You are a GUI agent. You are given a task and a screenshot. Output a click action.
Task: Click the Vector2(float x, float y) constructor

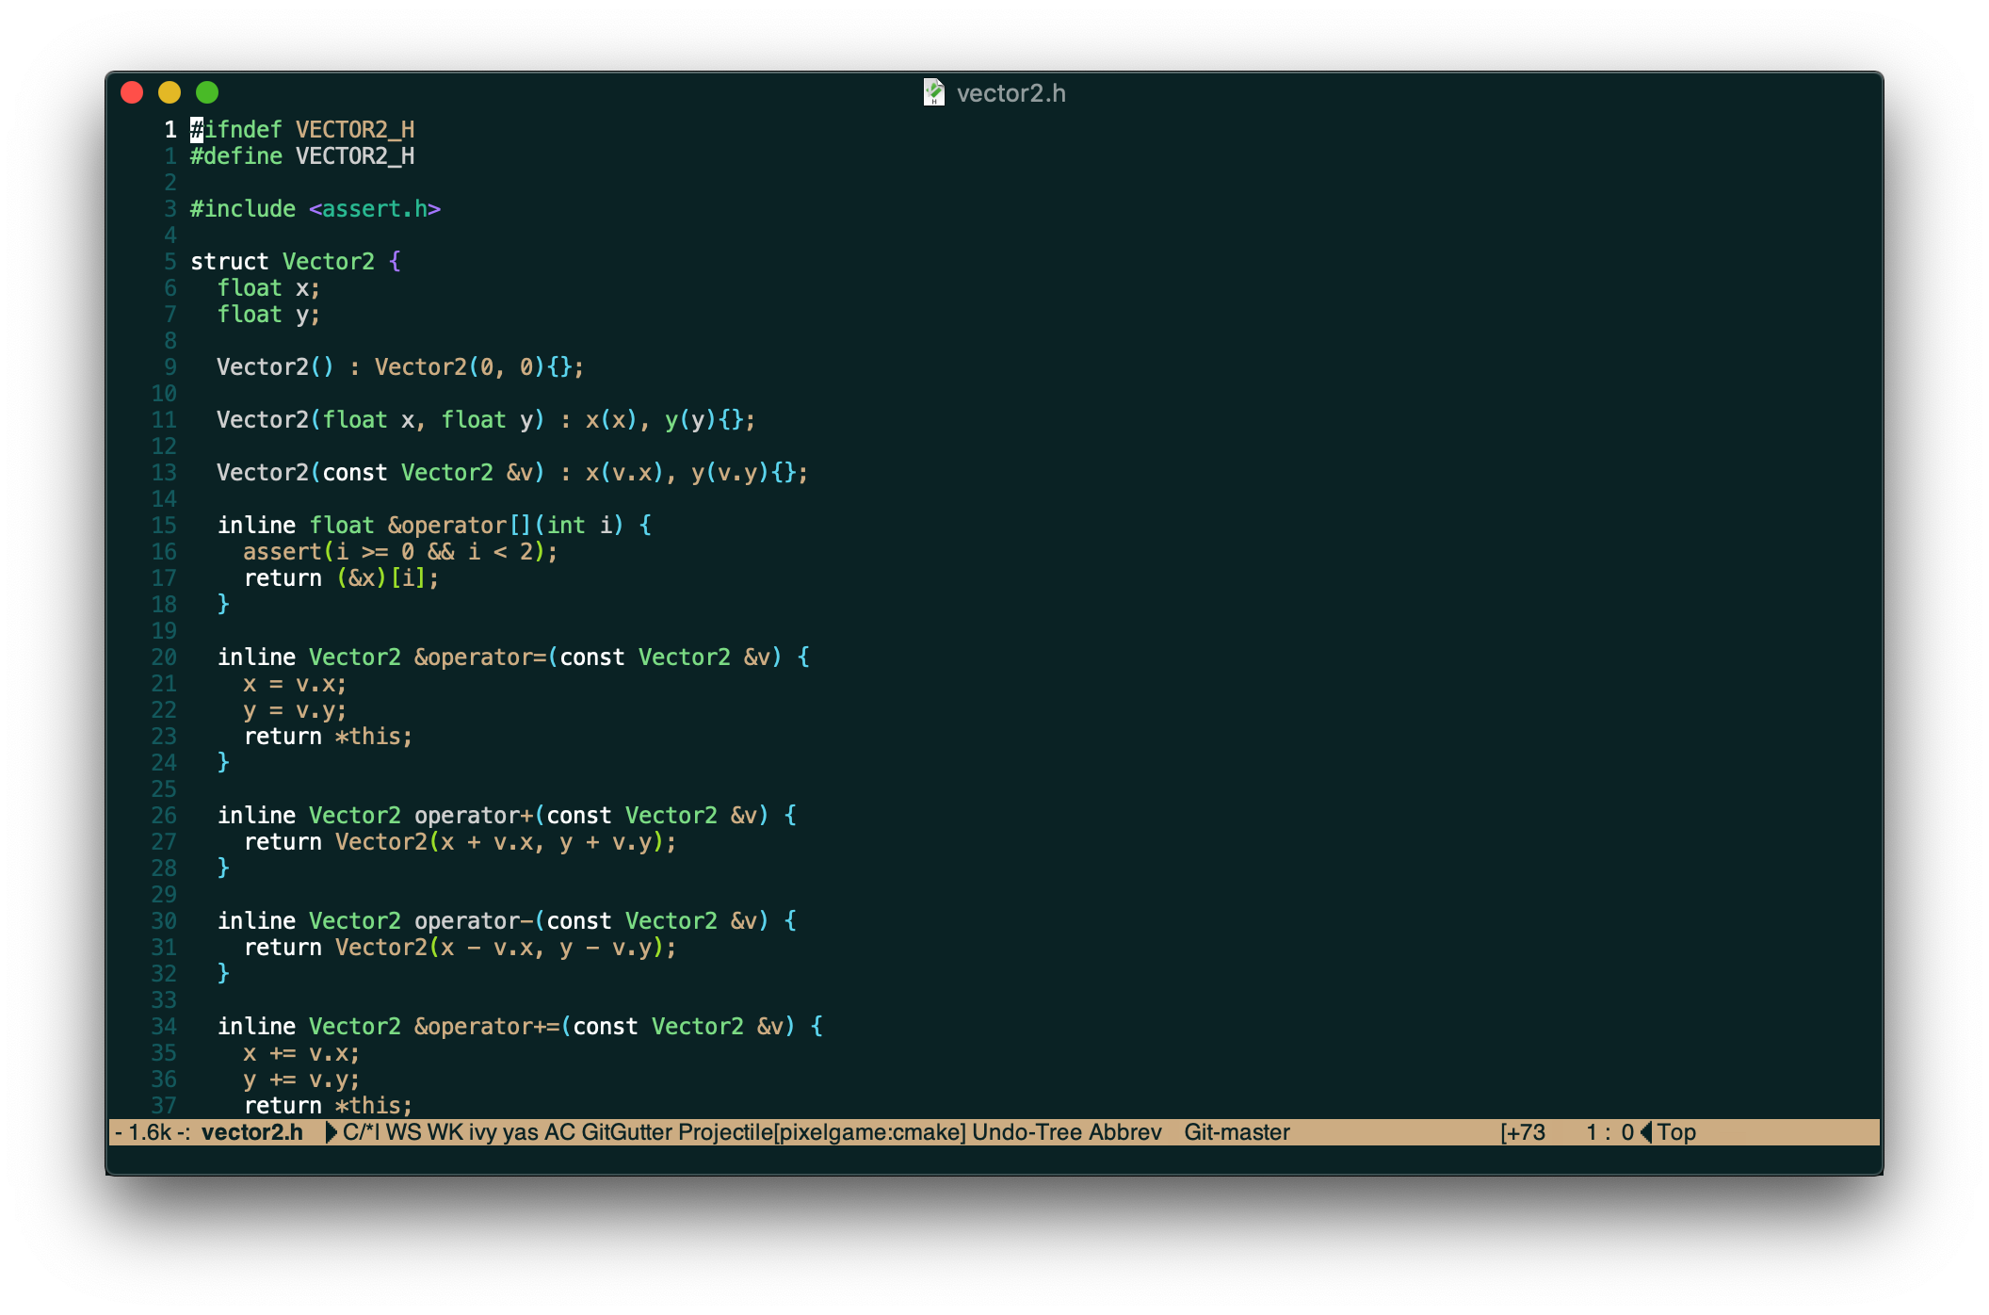tap(486, 419)
